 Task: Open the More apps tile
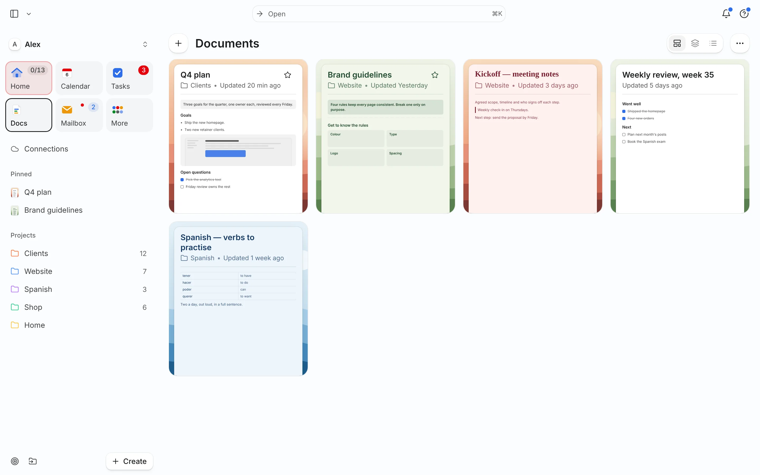(x=129, y=115)
